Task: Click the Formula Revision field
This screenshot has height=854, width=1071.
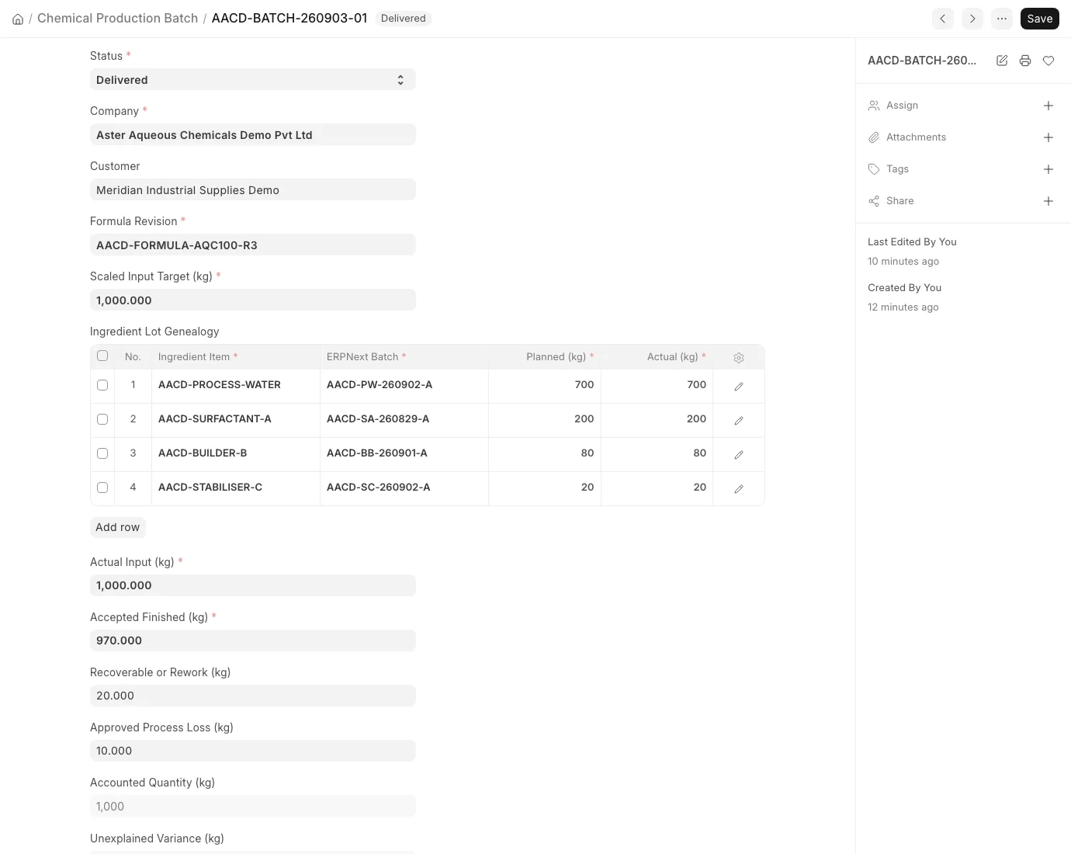Action: point(253,245)
